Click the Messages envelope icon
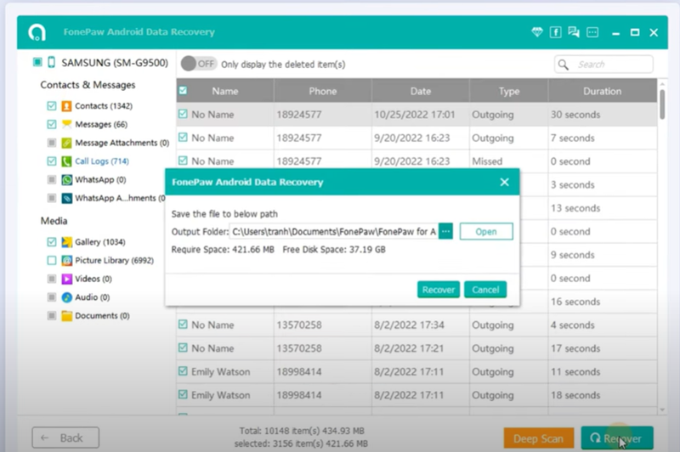Image resolution: width=680 pixels, height=452 pixels. pos(66,124)
